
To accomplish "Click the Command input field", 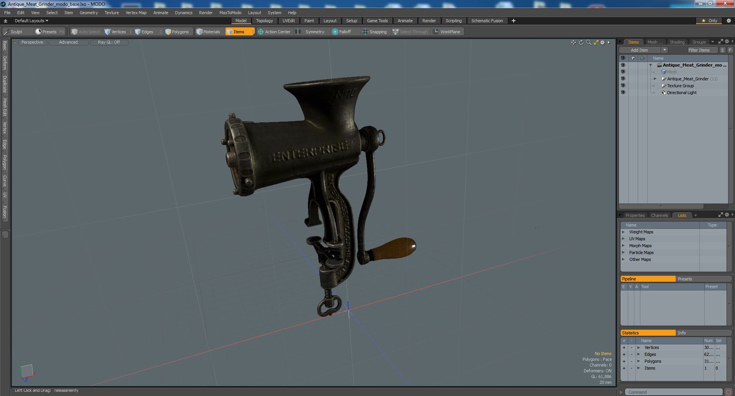I will [674, 392].
